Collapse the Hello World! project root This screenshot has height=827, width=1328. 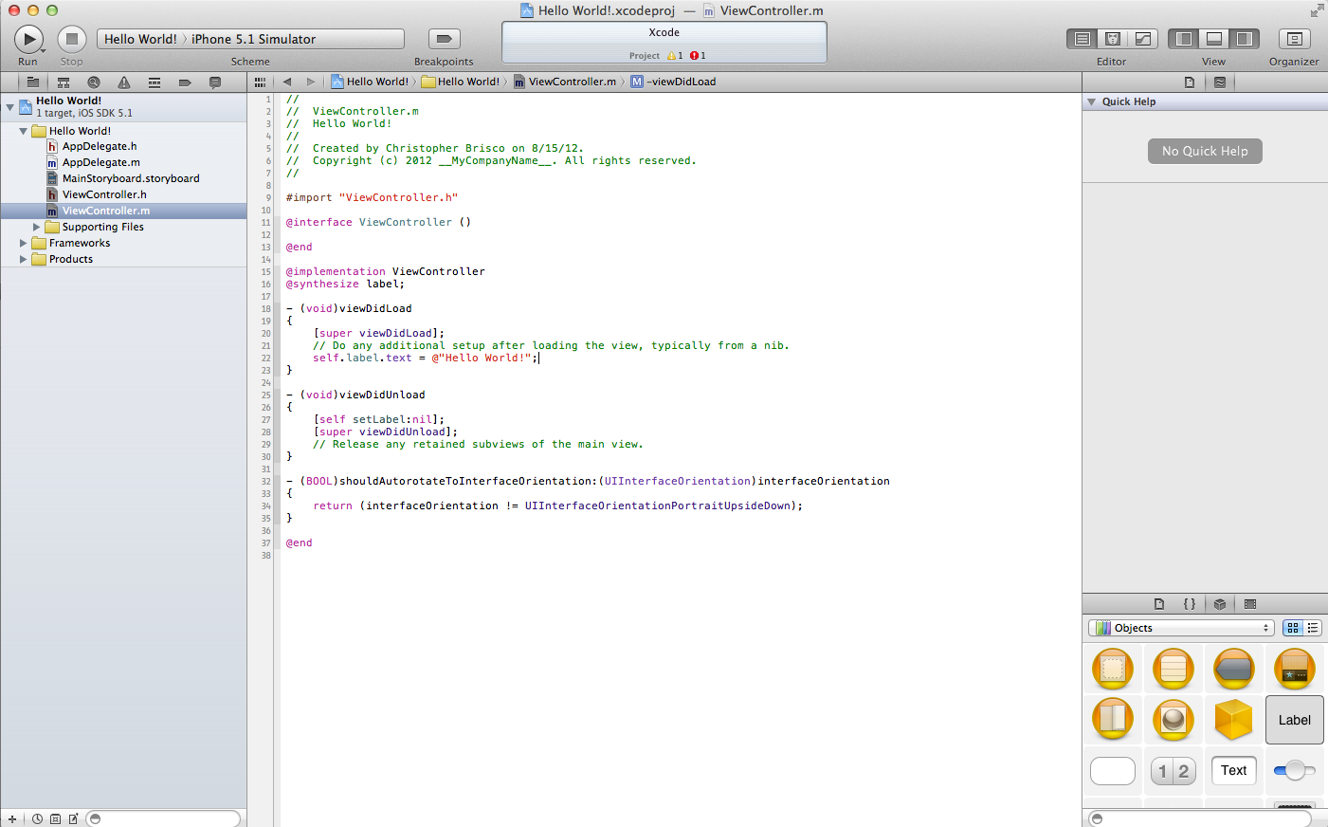point(10,107)
